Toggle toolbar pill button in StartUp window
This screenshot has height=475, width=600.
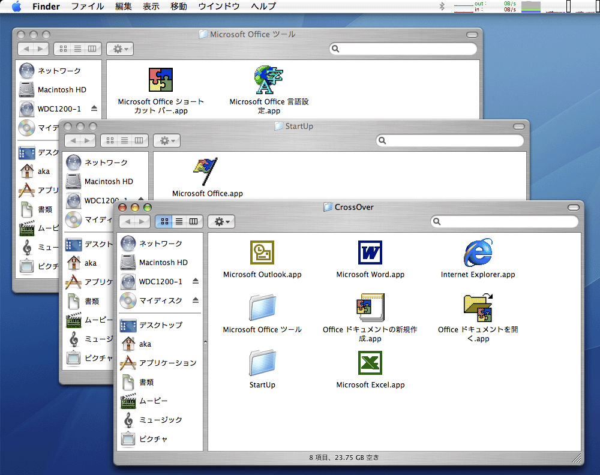tap(519, 127)
